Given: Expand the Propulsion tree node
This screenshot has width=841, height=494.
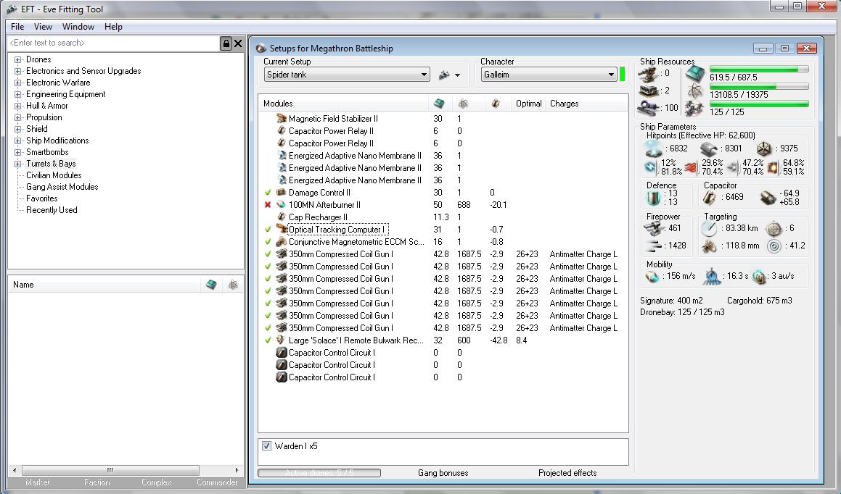Looking at the screenshot, I should click(x=17, y=117).
